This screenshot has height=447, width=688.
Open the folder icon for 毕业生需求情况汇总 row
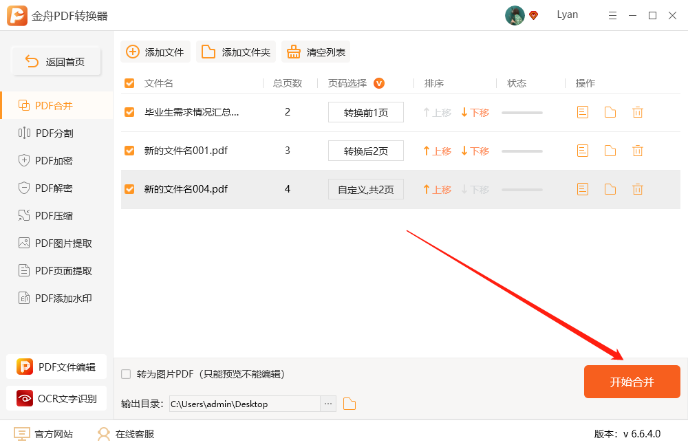point(610,111)
